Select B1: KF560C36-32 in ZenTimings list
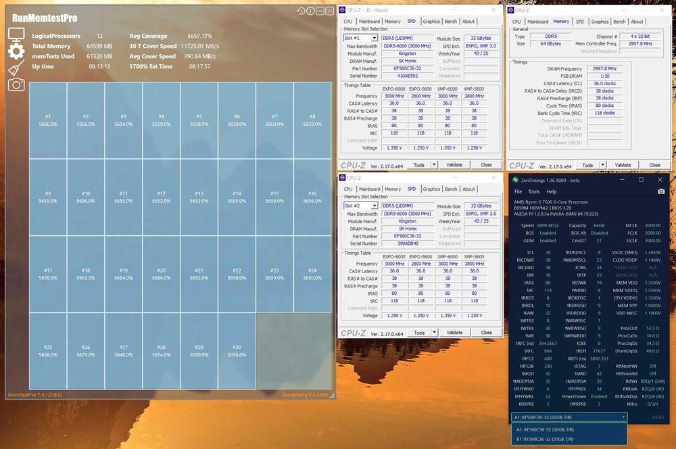676x449 pixels. 569,439
